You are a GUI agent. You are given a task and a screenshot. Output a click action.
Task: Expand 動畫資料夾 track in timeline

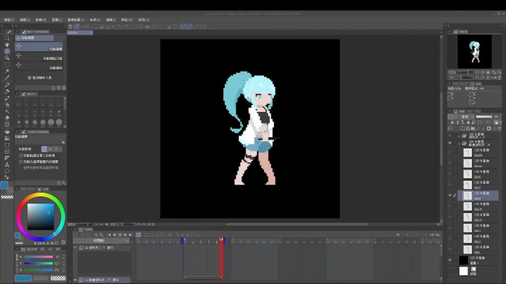coord(86,280)
